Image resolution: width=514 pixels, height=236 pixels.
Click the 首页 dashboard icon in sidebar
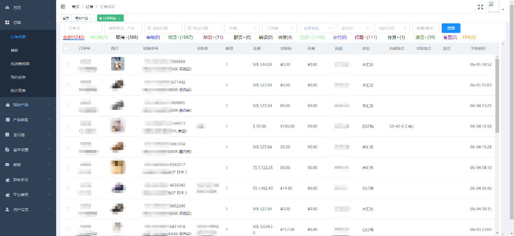tap(7, 8)
